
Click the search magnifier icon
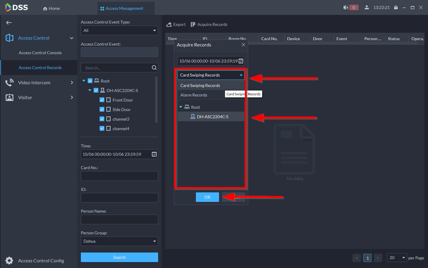point(154,68)
